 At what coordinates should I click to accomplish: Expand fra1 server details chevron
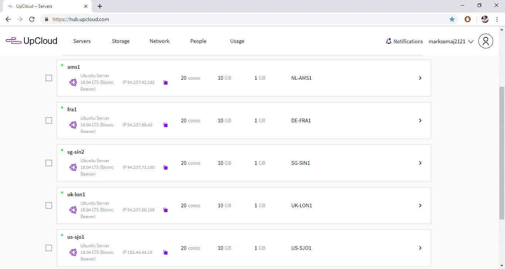click(420, 120)
